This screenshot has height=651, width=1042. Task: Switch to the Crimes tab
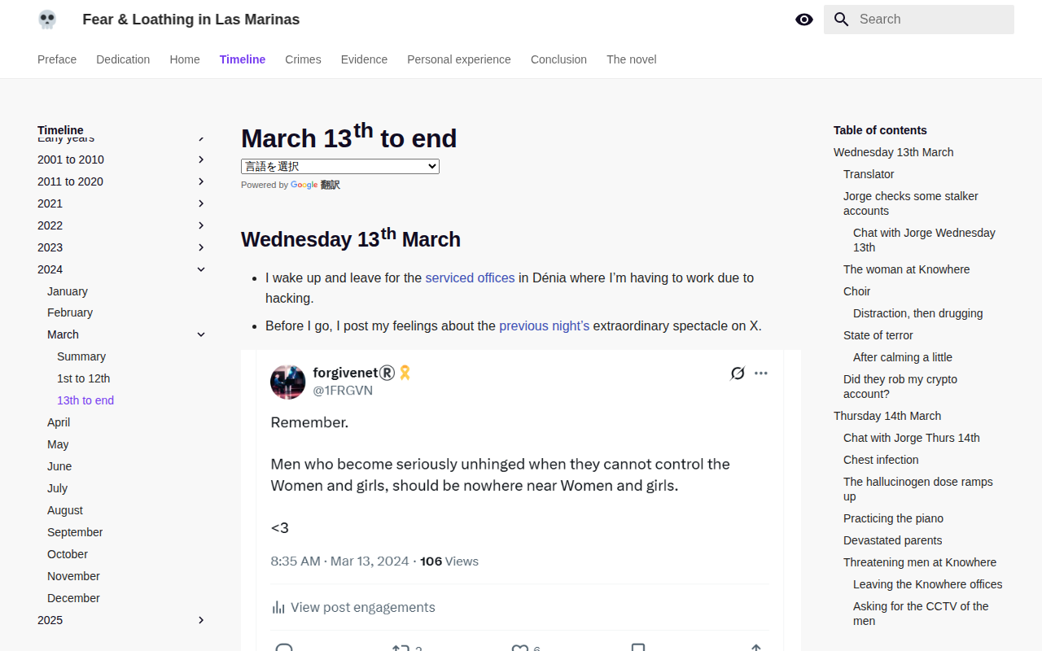coord(303,59)
